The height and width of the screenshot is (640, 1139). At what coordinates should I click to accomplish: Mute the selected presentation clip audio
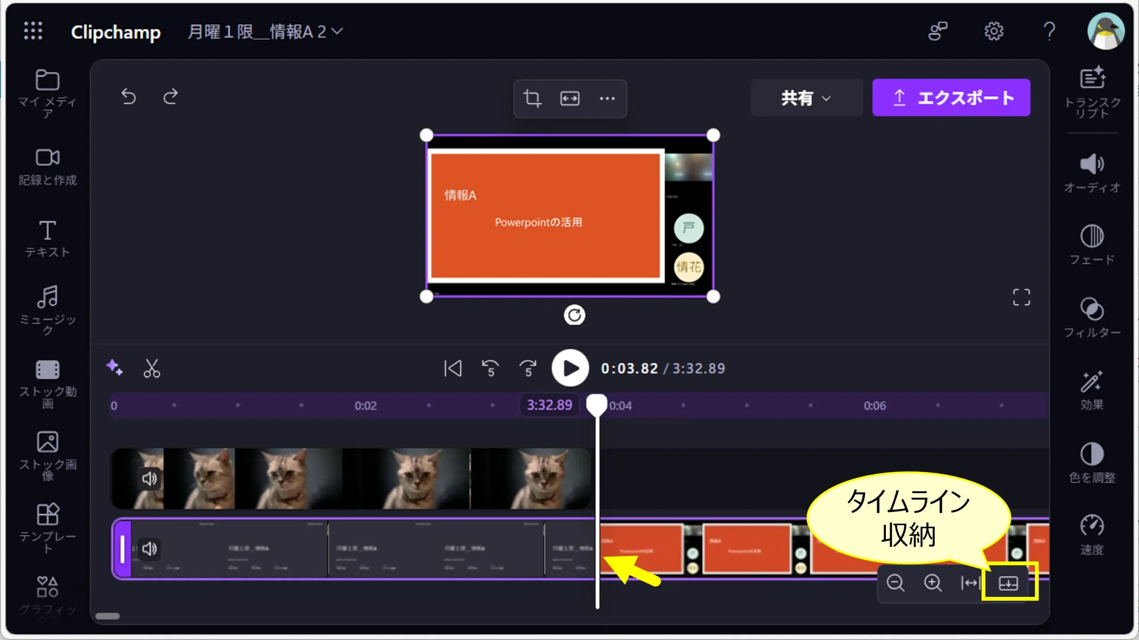click(149, 549)
